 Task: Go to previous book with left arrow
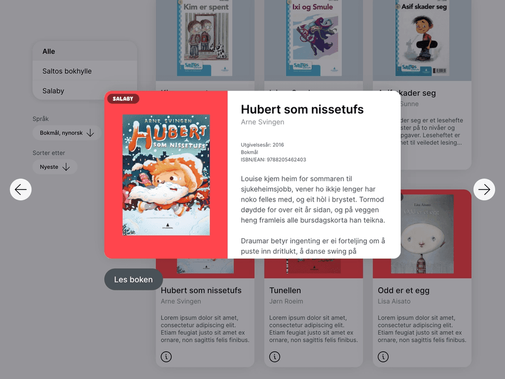click(21, 190)
